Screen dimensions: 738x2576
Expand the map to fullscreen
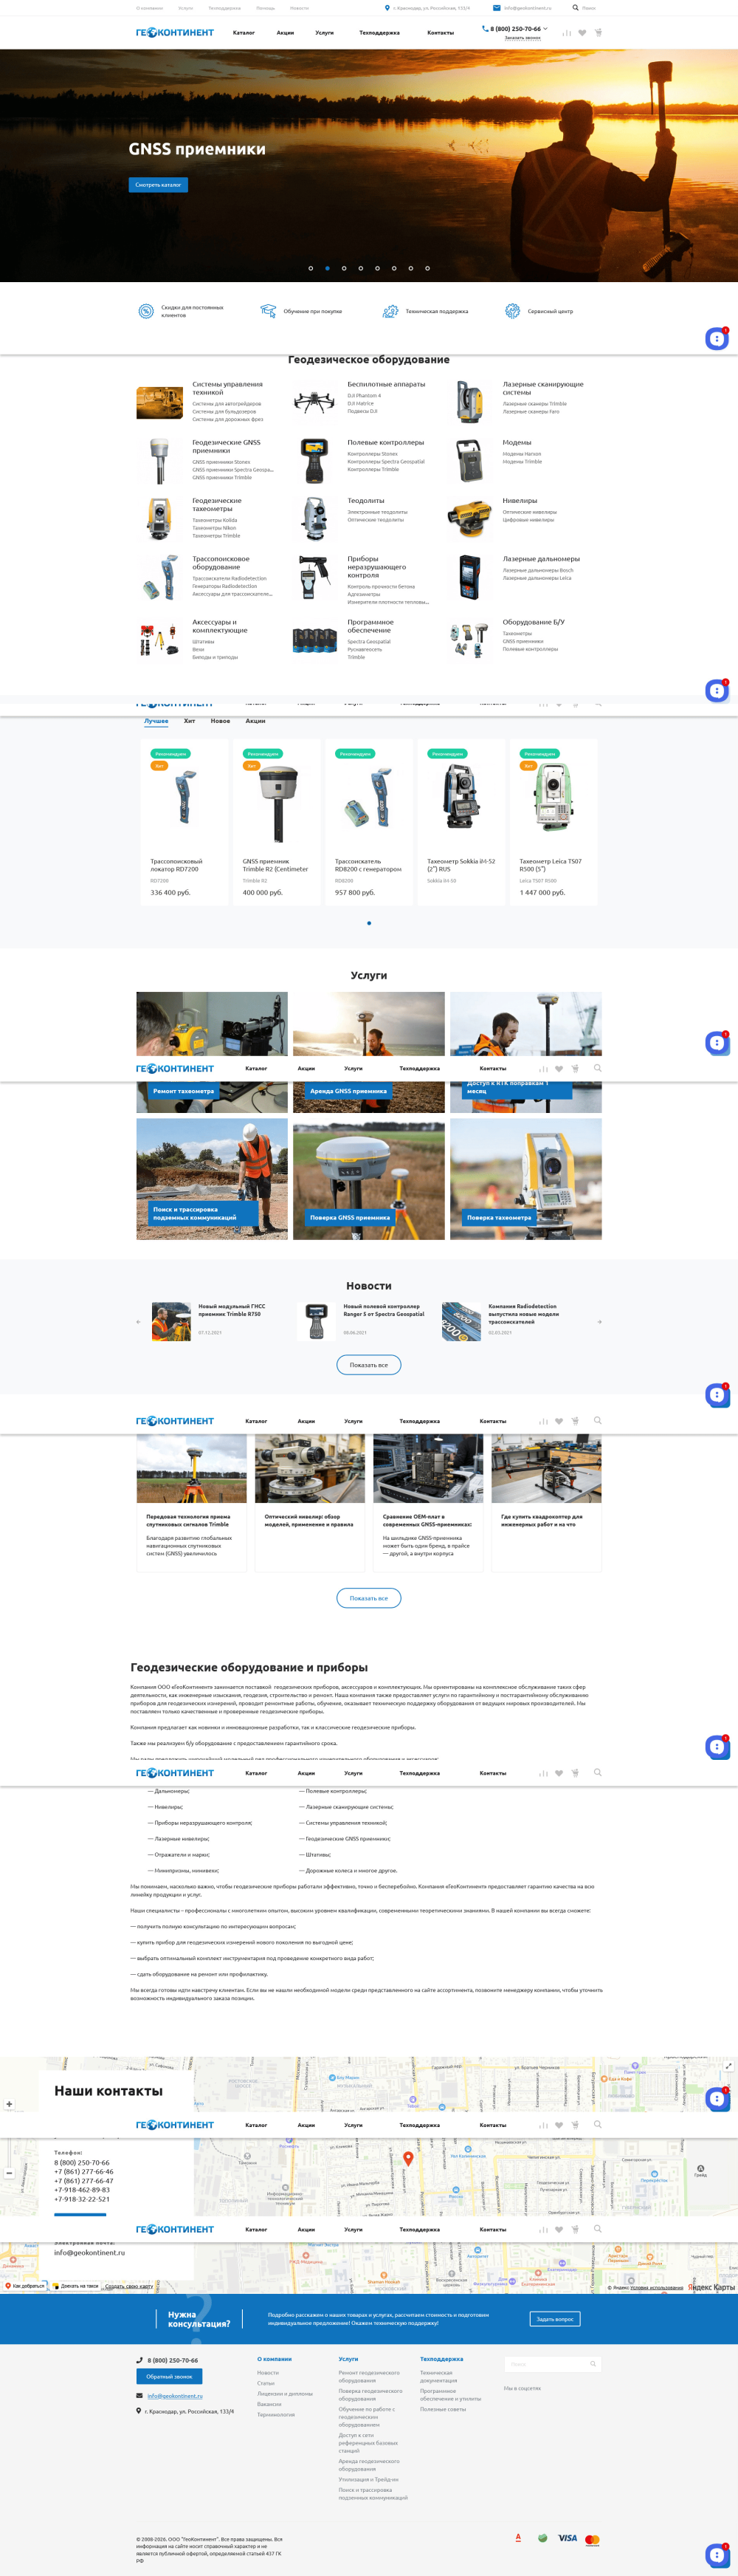[x=729, y=2065]
